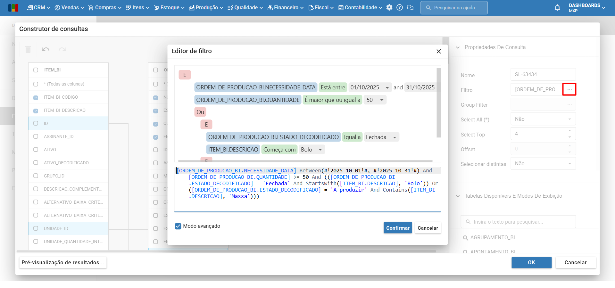This screenshot has height=288, width=615.
Task: View notifications bell icon
Action: coord(557,8)
